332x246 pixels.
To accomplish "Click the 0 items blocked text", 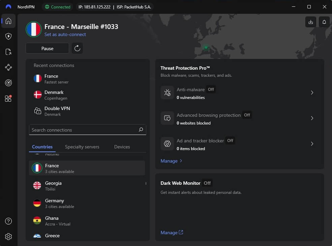I will (191, 148).
